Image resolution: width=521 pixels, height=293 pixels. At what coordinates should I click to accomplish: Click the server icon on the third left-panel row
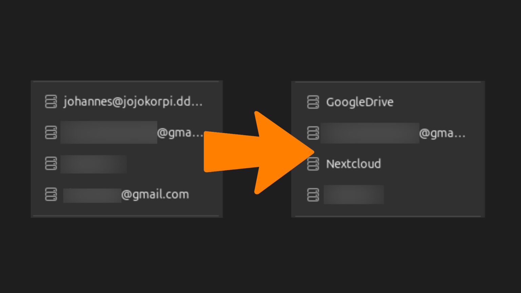51,163
